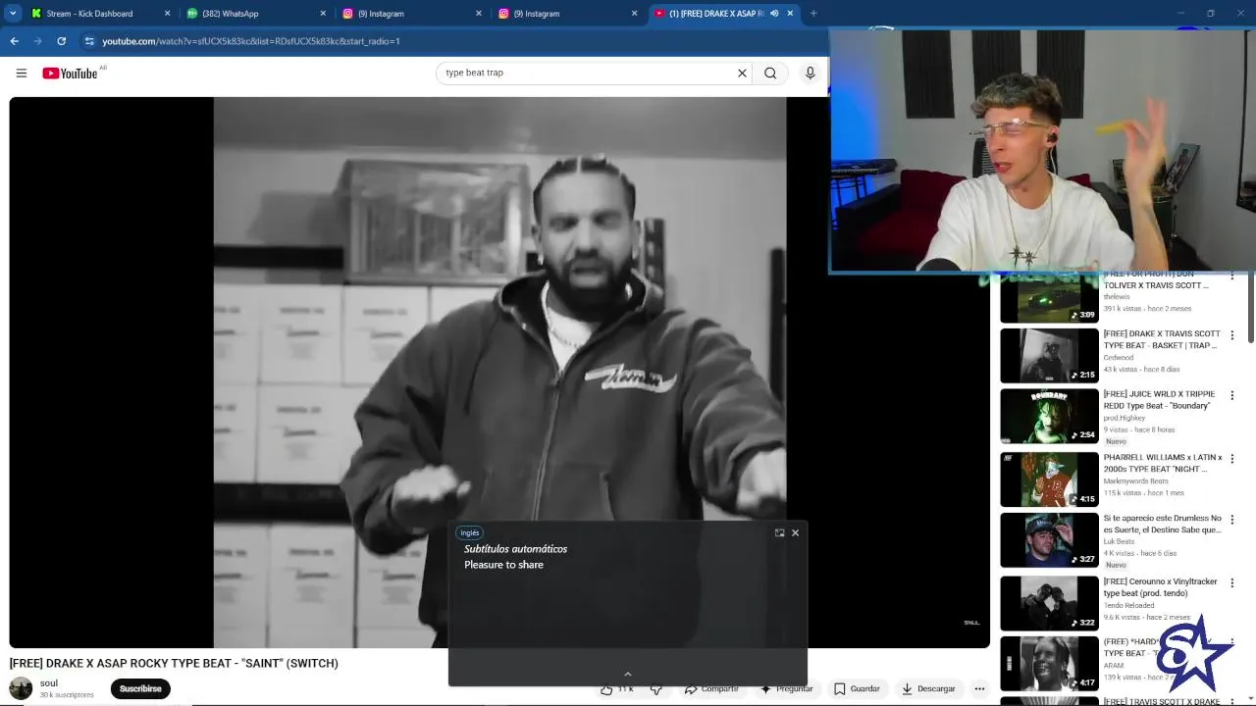Image resolution: width=1256 pixels, height=706 pixels.
Task: Open Si te aparecio este Drumless title
Action: [x=1163, y=524]
